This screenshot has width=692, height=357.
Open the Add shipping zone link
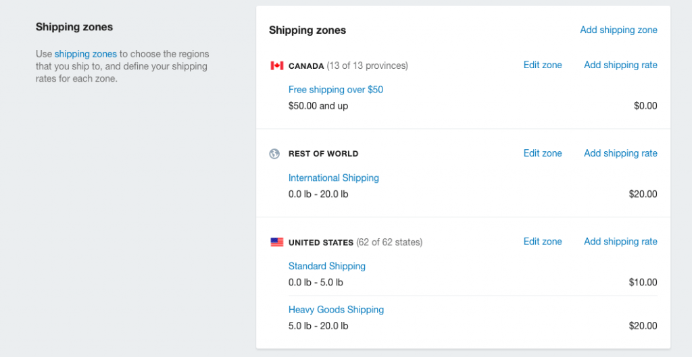click(618, 30)
